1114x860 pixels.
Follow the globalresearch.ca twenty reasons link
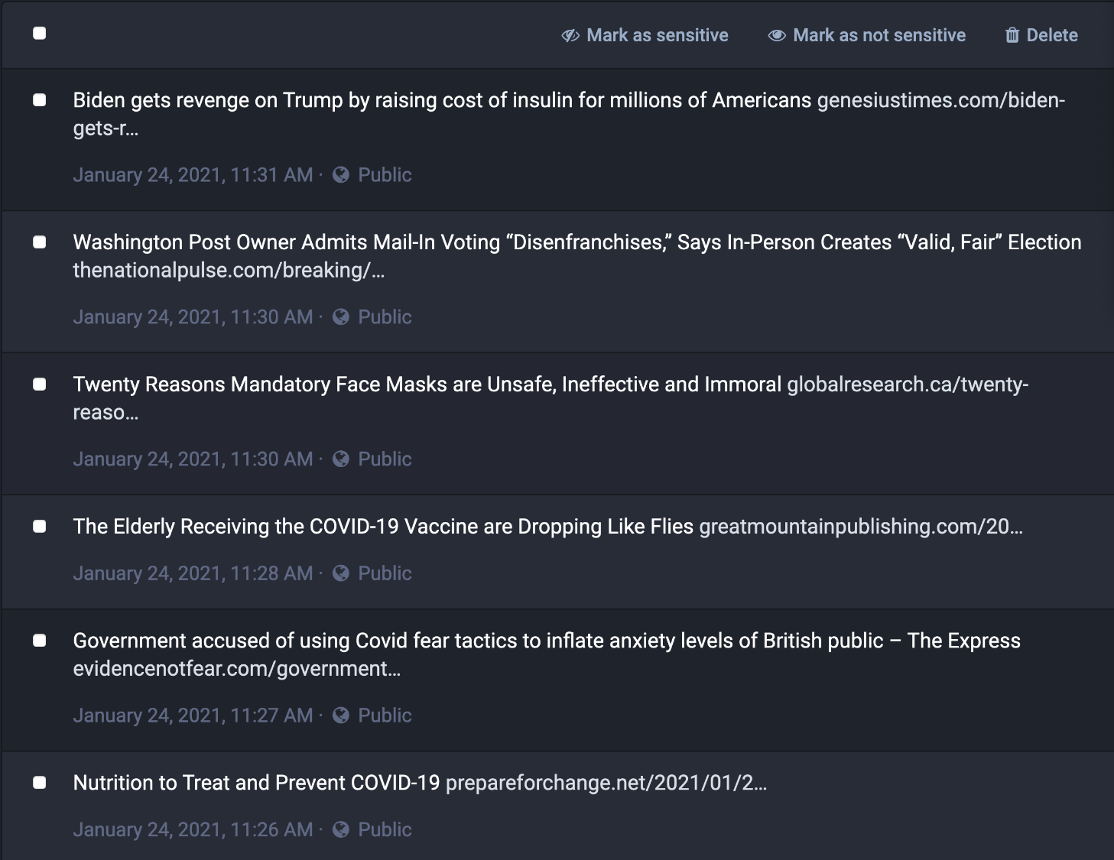pos(551,398)
